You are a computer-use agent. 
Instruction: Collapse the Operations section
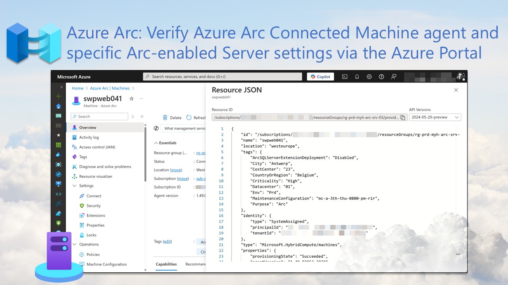(74, 244)
